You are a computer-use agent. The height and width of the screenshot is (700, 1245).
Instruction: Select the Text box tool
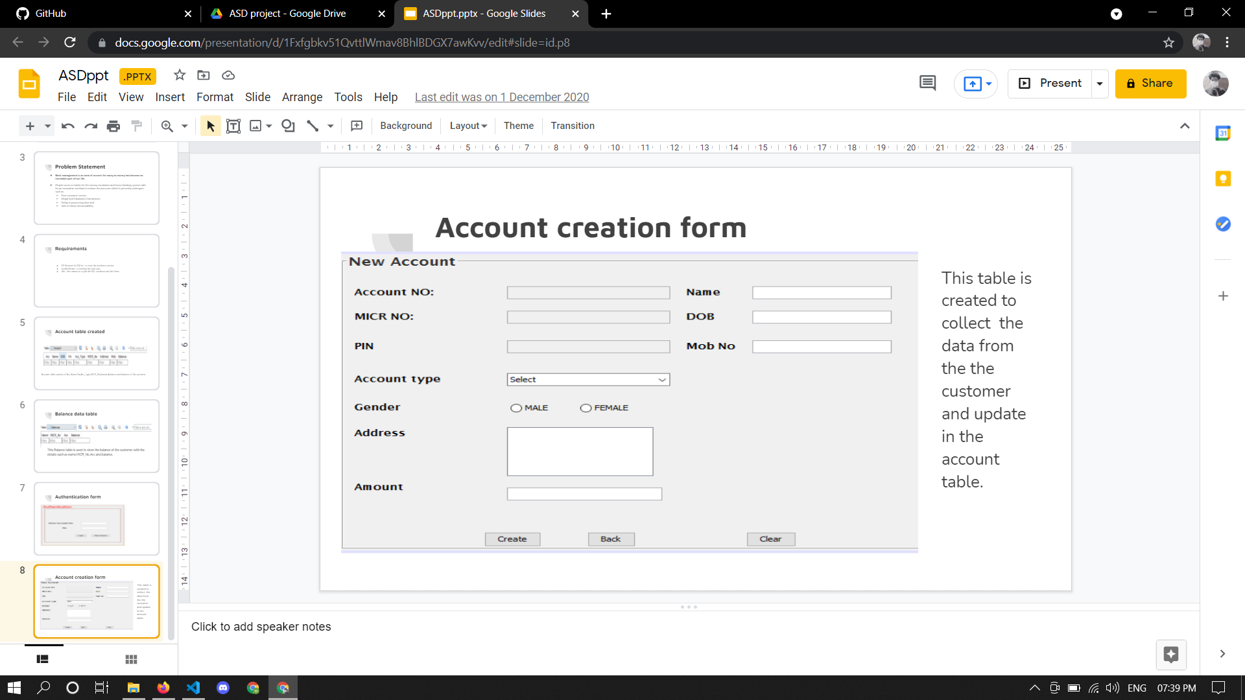[x=233, y=126]
